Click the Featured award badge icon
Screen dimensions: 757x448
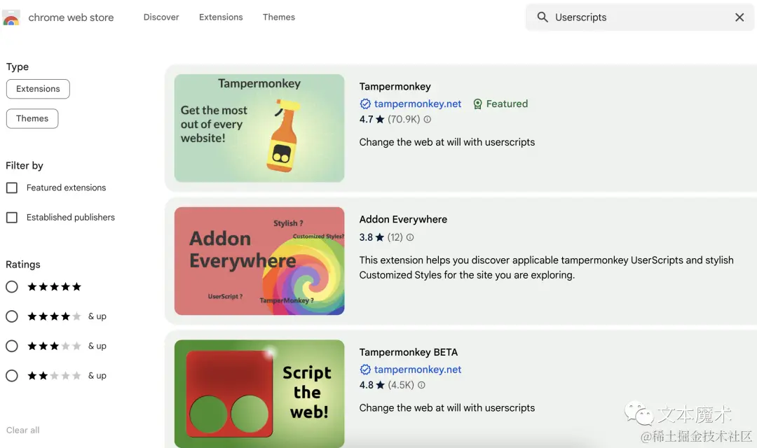click(x=477, y=104)
